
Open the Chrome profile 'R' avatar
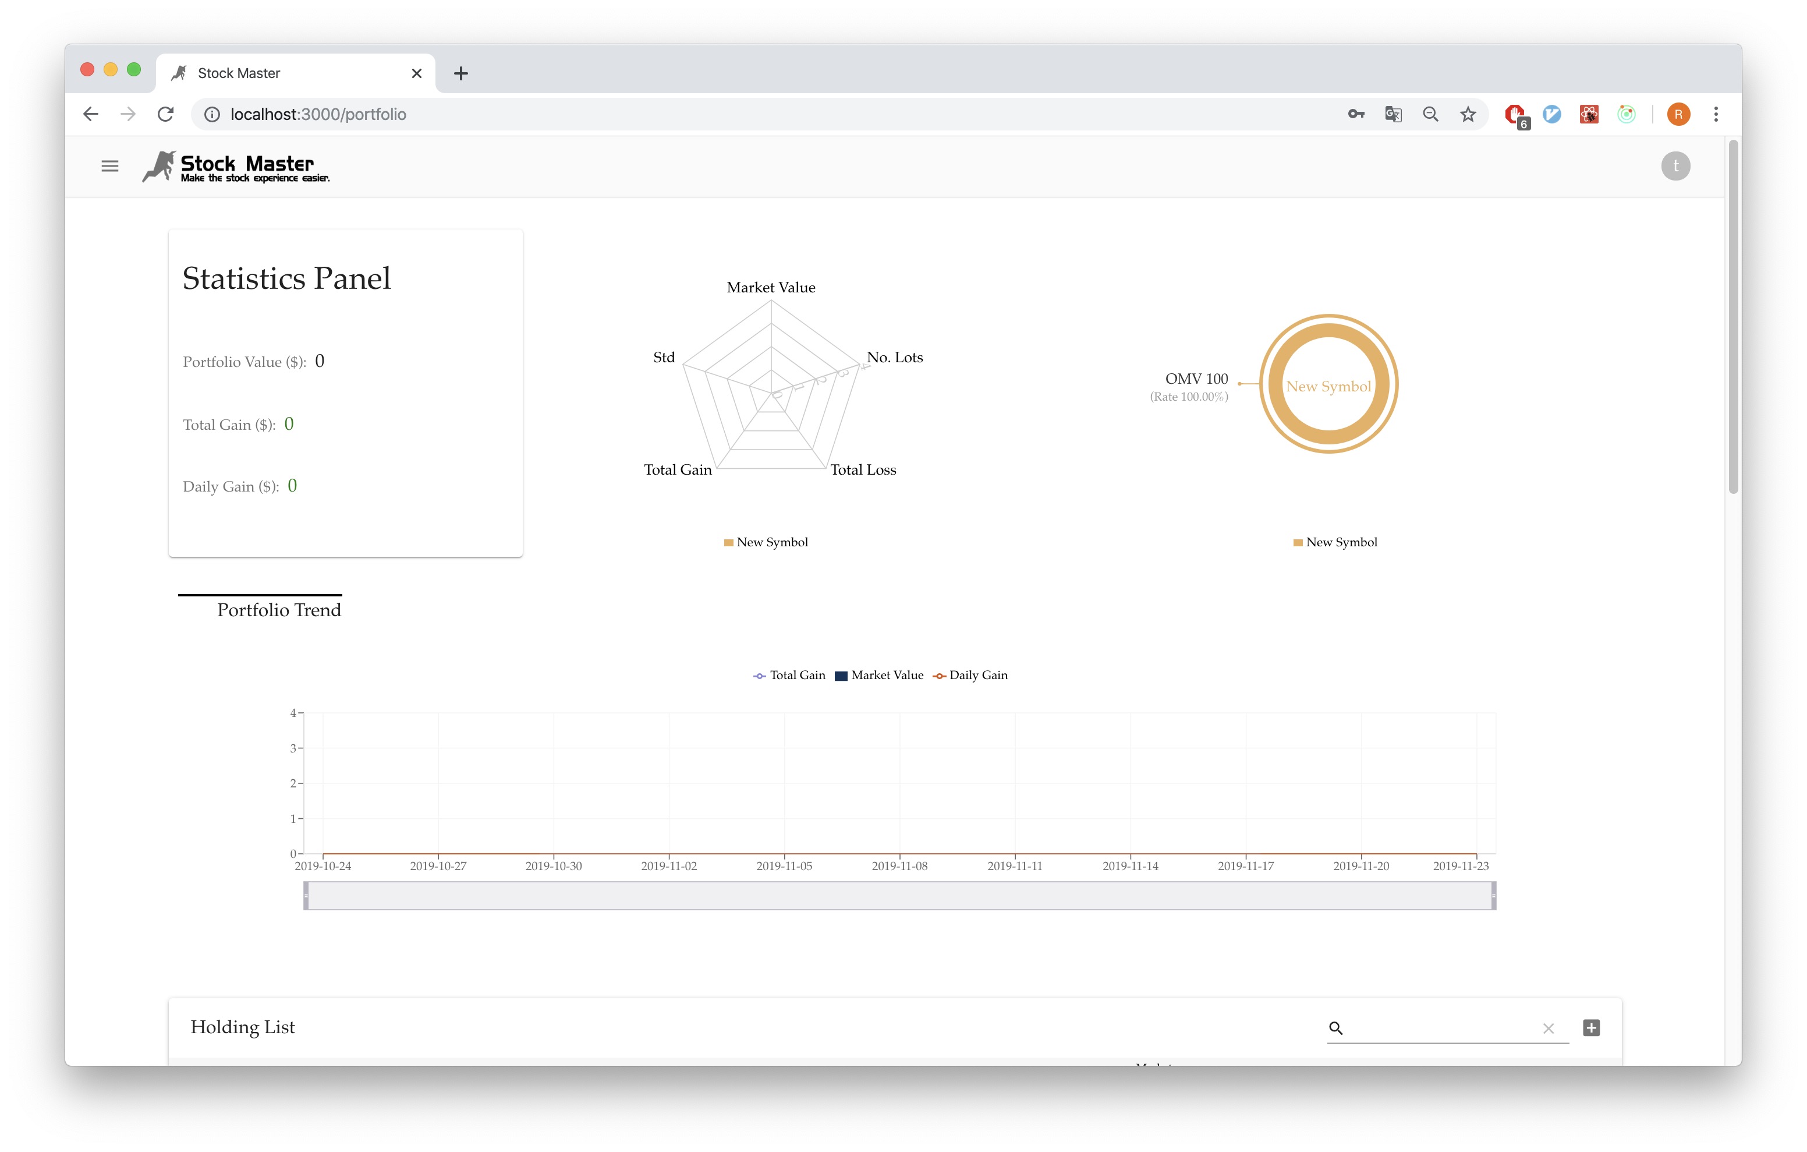(x=1678, y=114)
